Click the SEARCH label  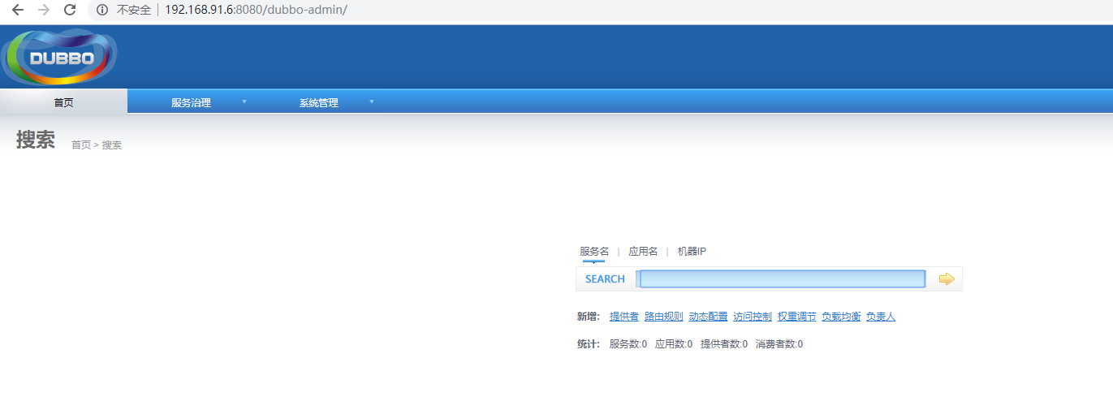[x=605, y=279]
